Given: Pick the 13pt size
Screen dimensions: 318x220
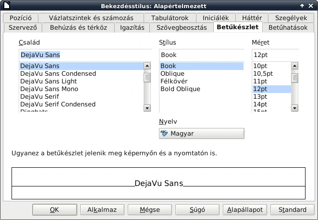Looking at the screenshot, I should coord(272,97).
